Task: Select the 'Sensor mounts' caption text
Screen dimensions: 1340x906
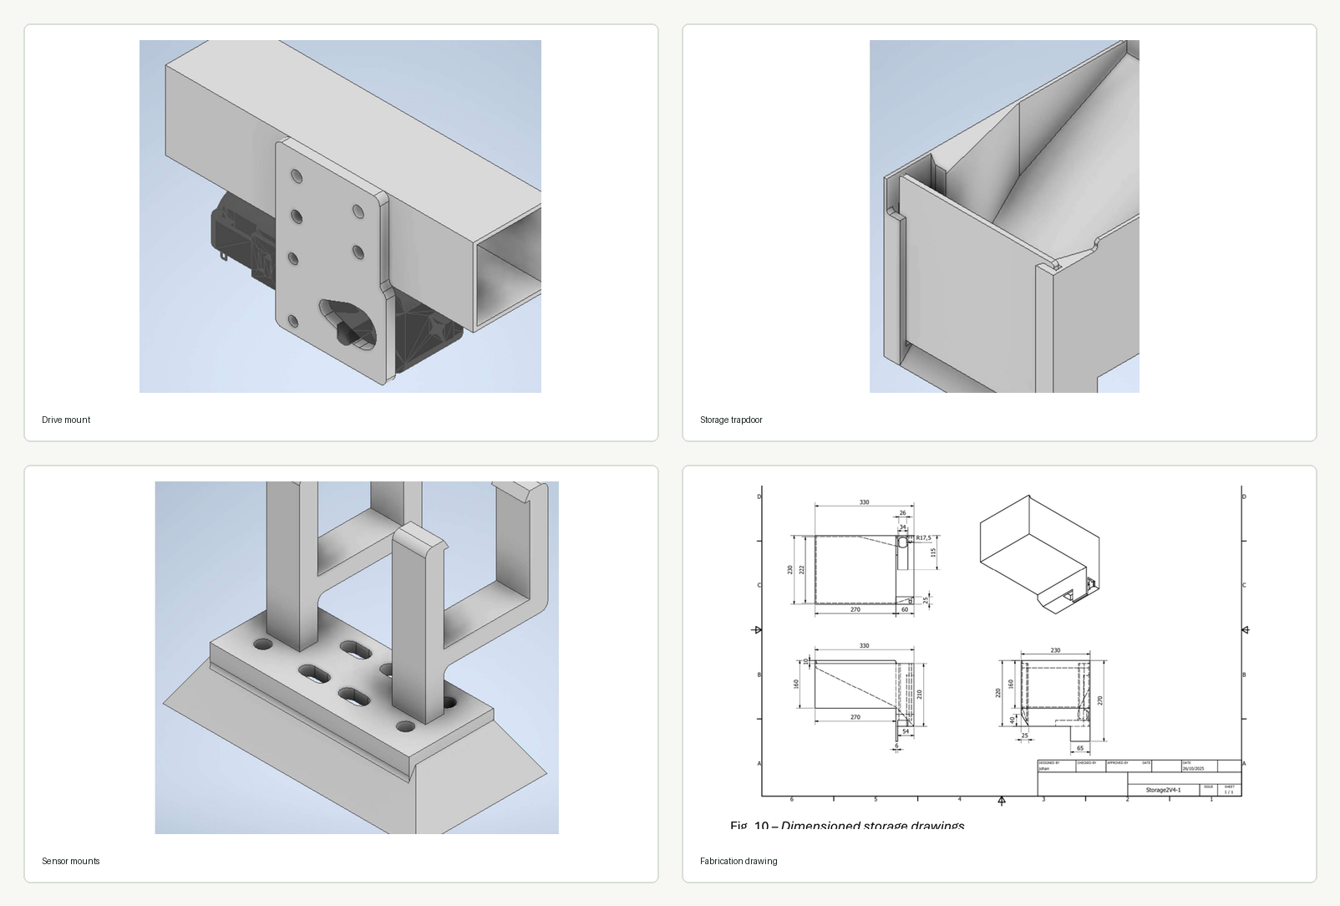Action: 71,861
